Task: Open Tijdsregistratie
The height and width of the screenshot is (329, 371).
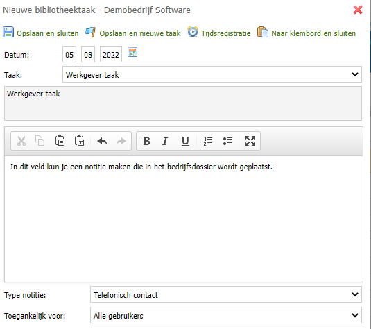Action: (x=219, y=33)
